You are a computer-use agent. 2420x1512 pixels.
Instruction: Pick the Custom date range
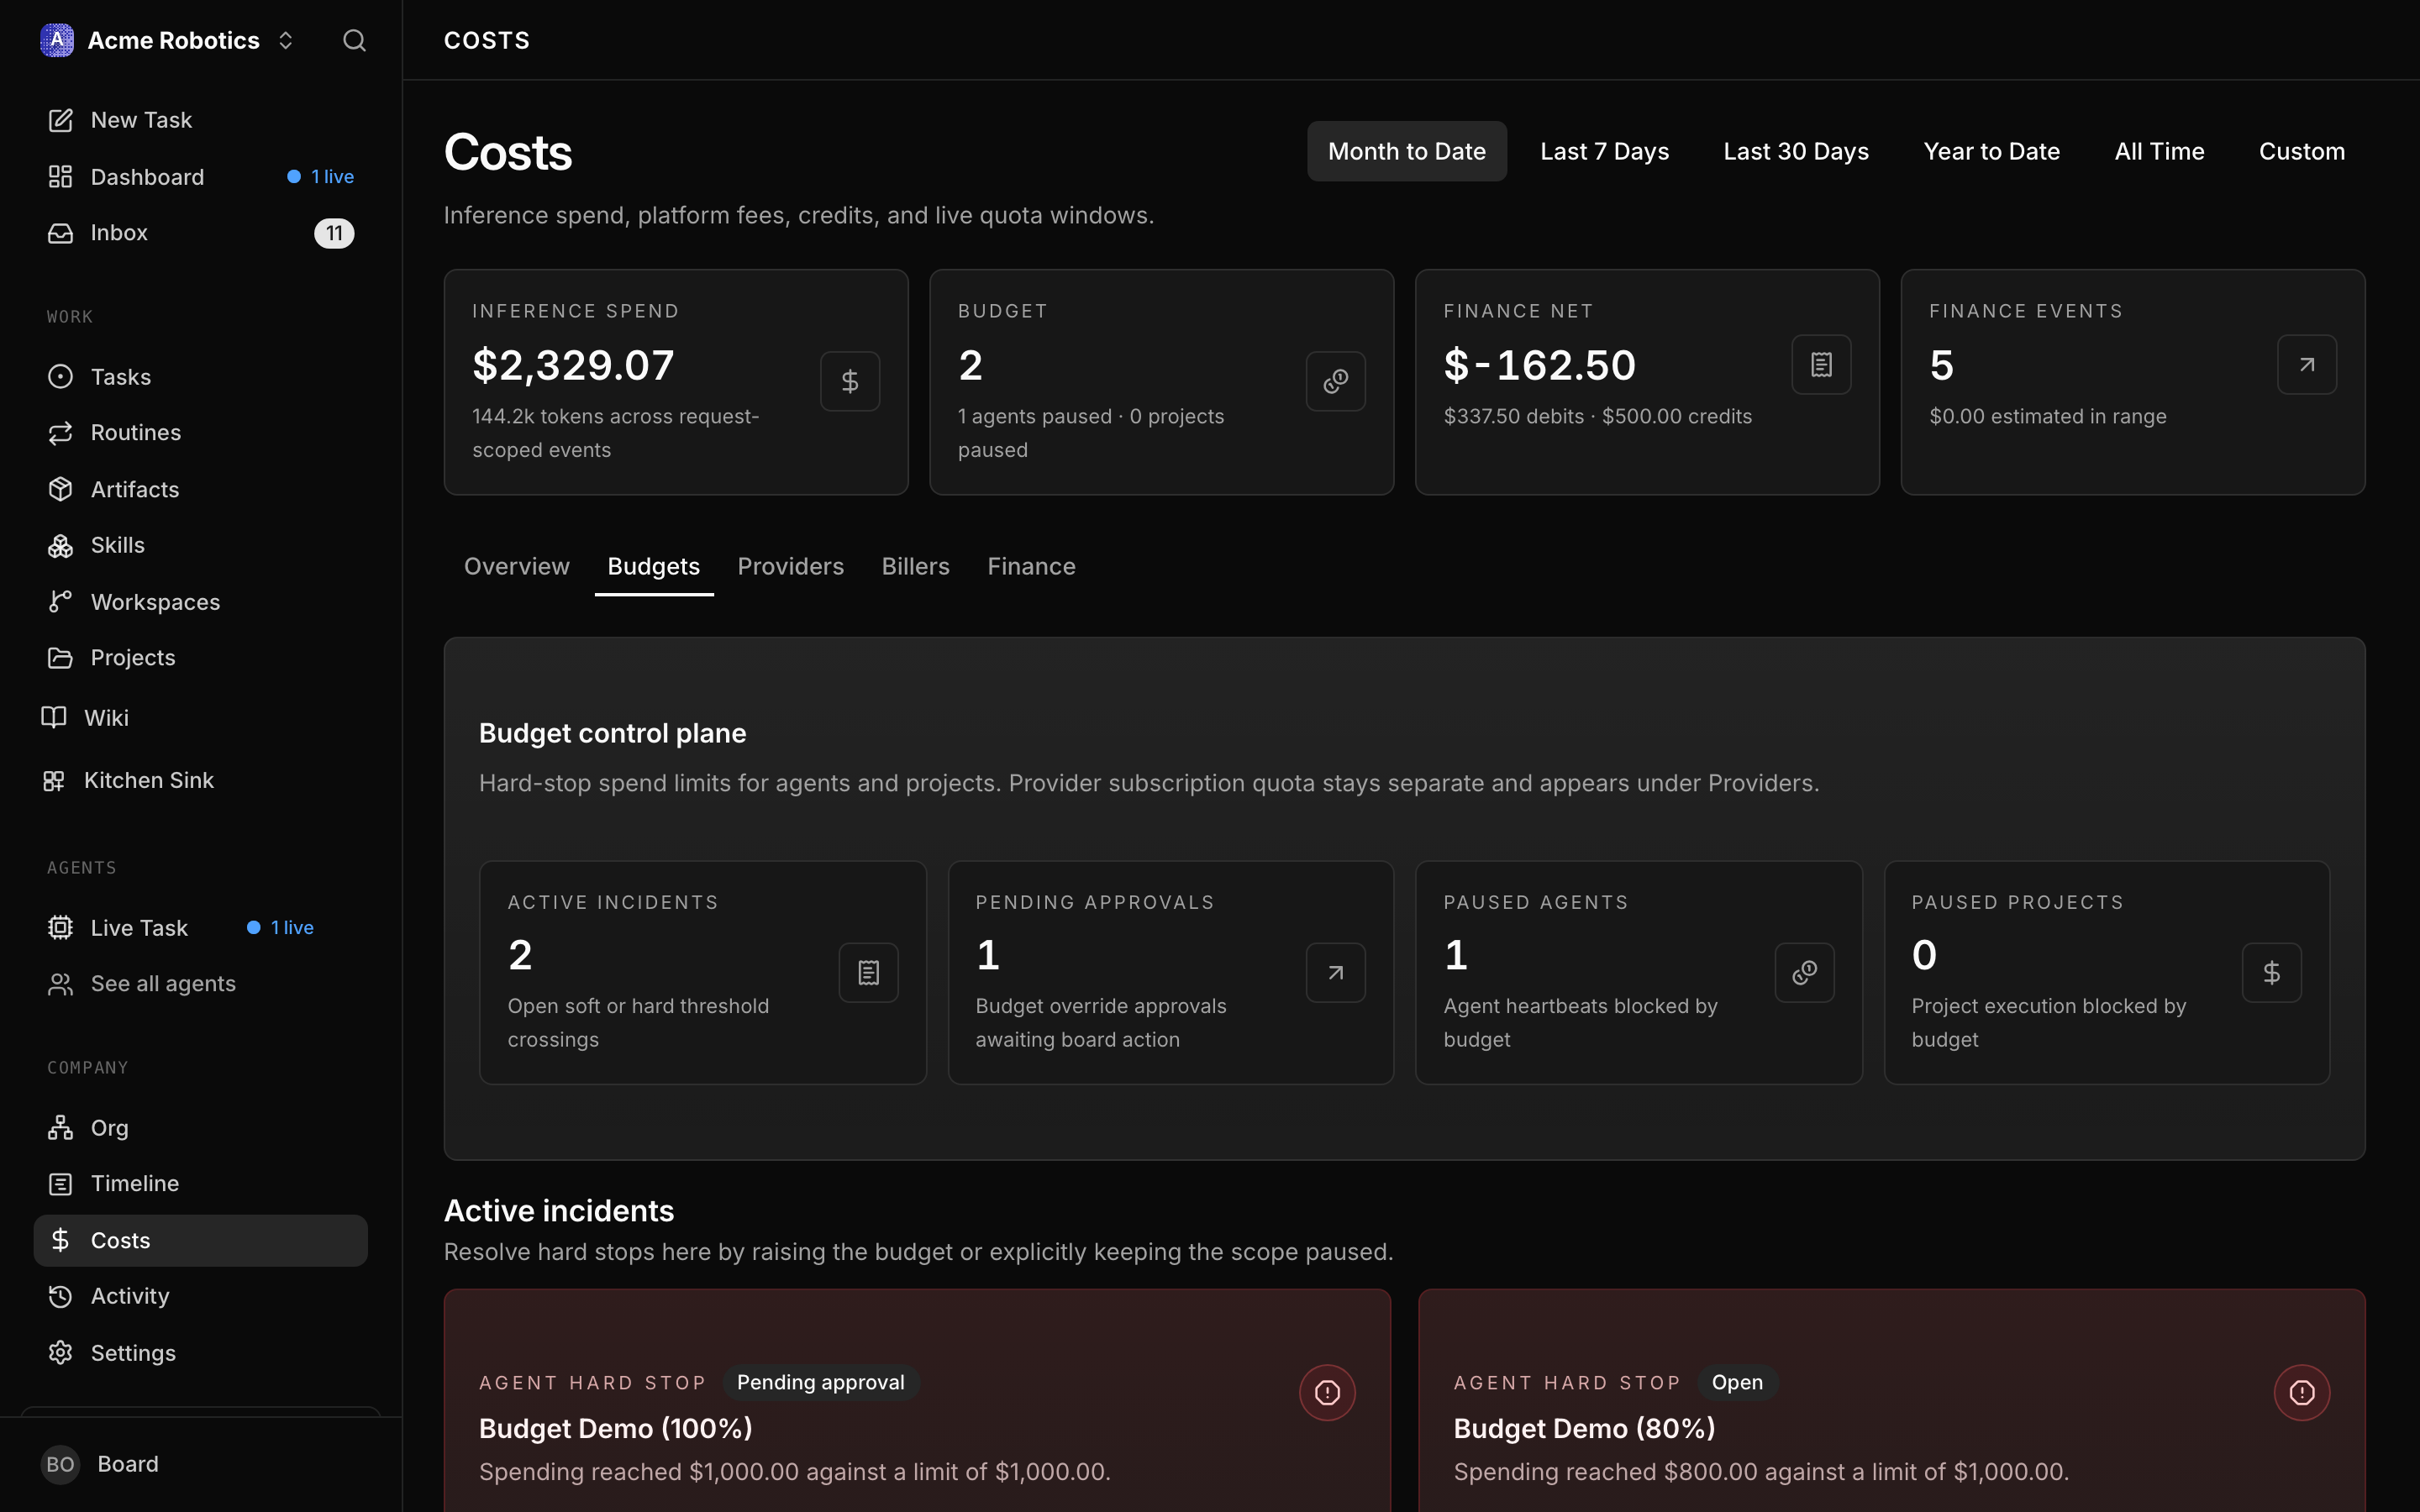(2301, 151)
